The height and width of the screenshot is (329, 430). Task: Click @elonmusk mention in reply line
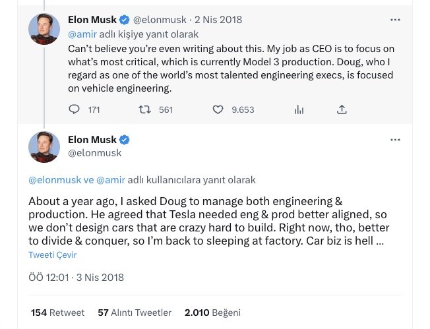point(53,179)
